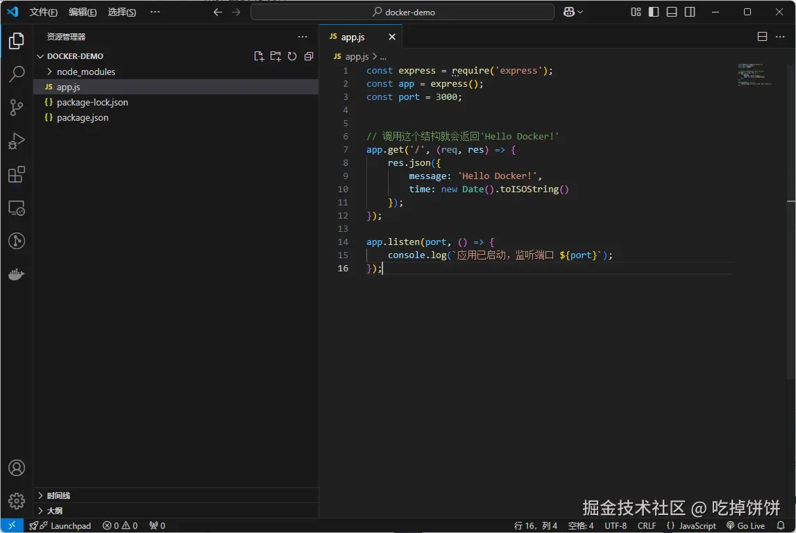The image size is (796, 533).
Task: Open the 编辑(E) menu
Action: click(83, 12)
